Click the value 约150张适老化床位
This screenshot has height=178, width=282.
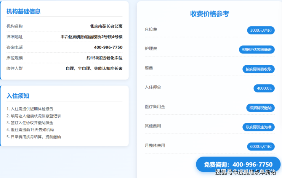pos(104,58)
